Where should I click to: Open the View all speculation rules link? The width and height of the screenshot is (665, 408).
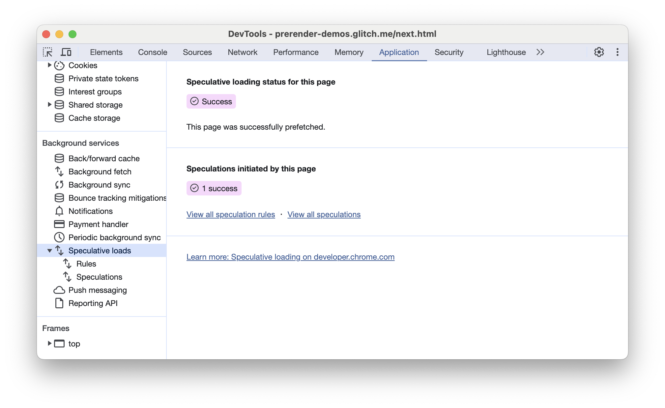230,215
